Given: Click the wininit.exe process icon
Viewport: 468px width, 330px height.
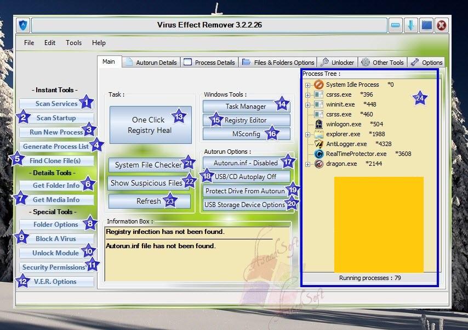Looking at the screenshot, I should 319,104.
